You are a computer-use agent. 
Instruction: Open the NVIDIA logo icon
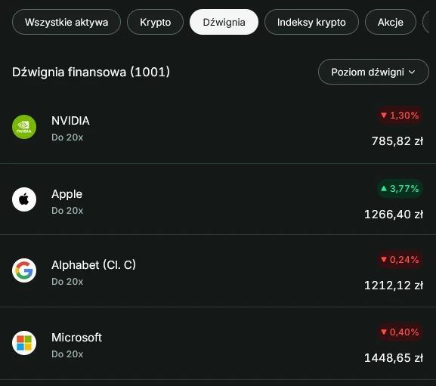[24, 127]
